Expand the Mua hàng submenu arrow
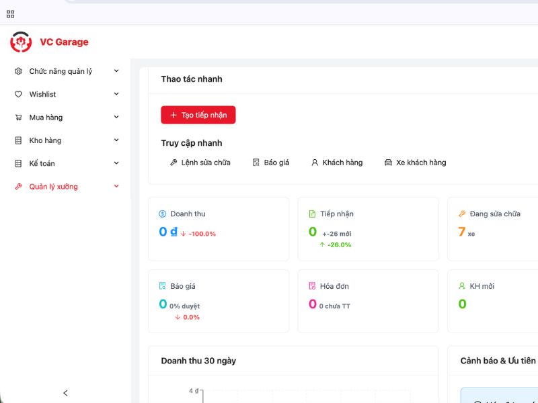 click(116, 118)
